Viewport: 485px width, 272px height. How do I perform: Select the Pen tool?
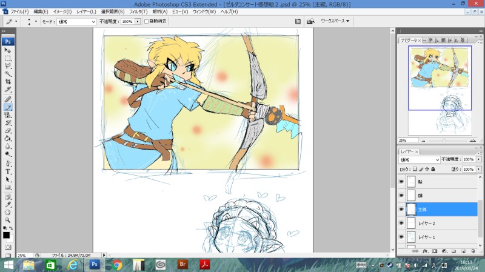click(8, 164)
